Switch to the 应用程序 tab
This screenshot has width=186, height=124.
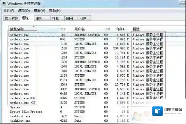click(x=12, y=18)
